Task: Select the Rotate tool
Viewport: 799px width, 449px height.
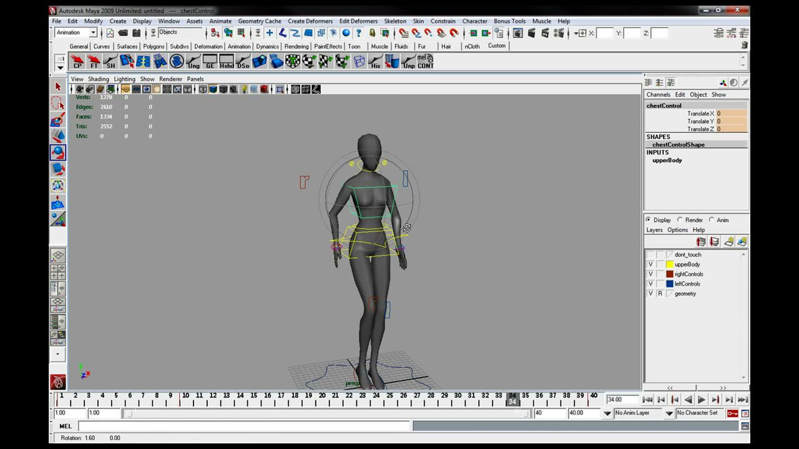Action: tap(58, 152)
